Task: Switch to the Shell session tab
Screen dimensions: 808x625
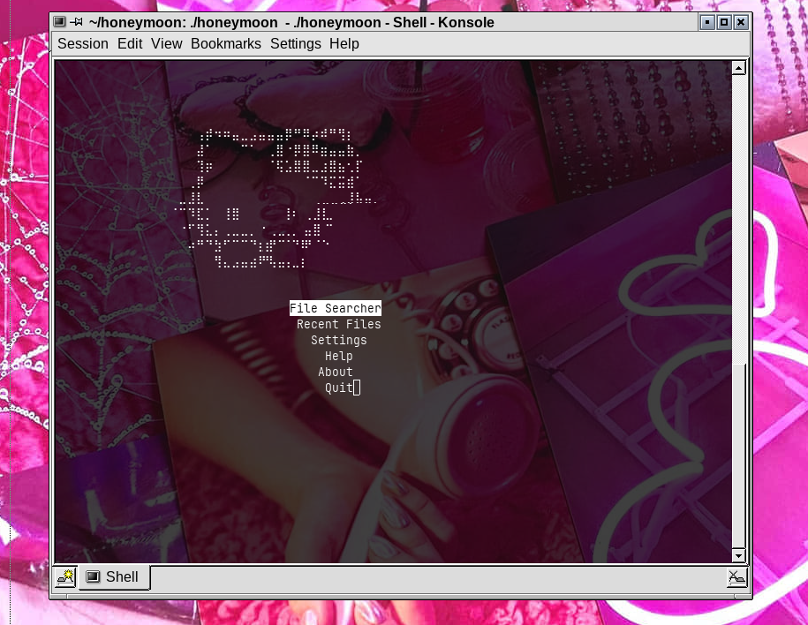Action: (x=114, y=576)
